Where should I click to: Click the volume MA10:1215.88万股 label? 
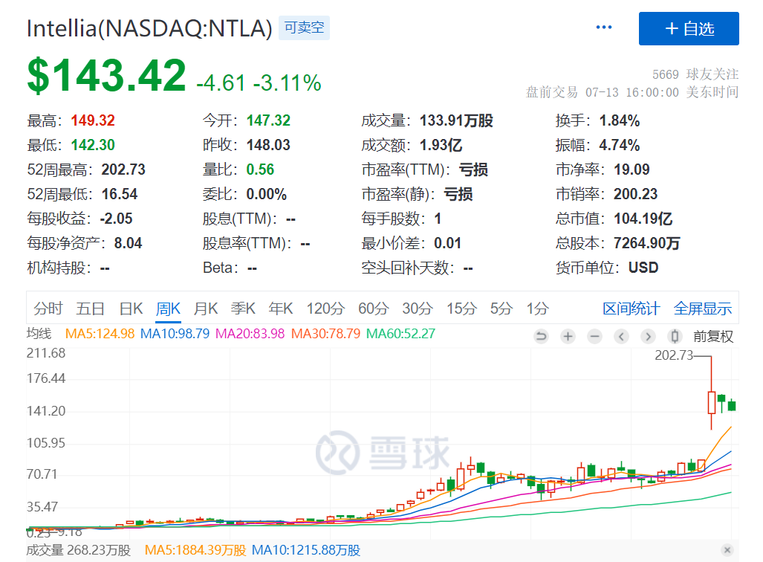click(306, 550)
